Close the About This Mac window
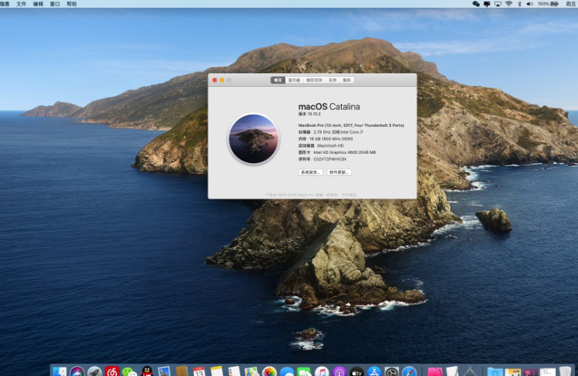Image resolution: width=578 pixels, height=376 pixels. (215, 80)
